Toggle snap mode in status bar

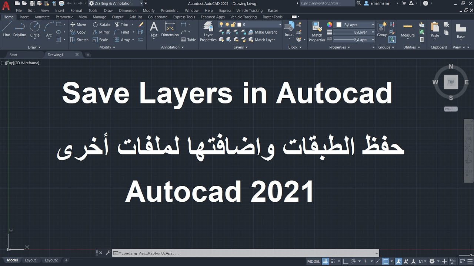(x=333, y=261)
